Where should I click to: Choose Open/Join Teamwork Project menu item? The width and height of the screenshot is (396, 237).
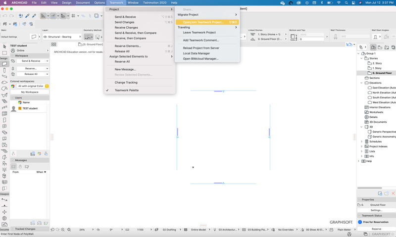click(x=207, y=22)
